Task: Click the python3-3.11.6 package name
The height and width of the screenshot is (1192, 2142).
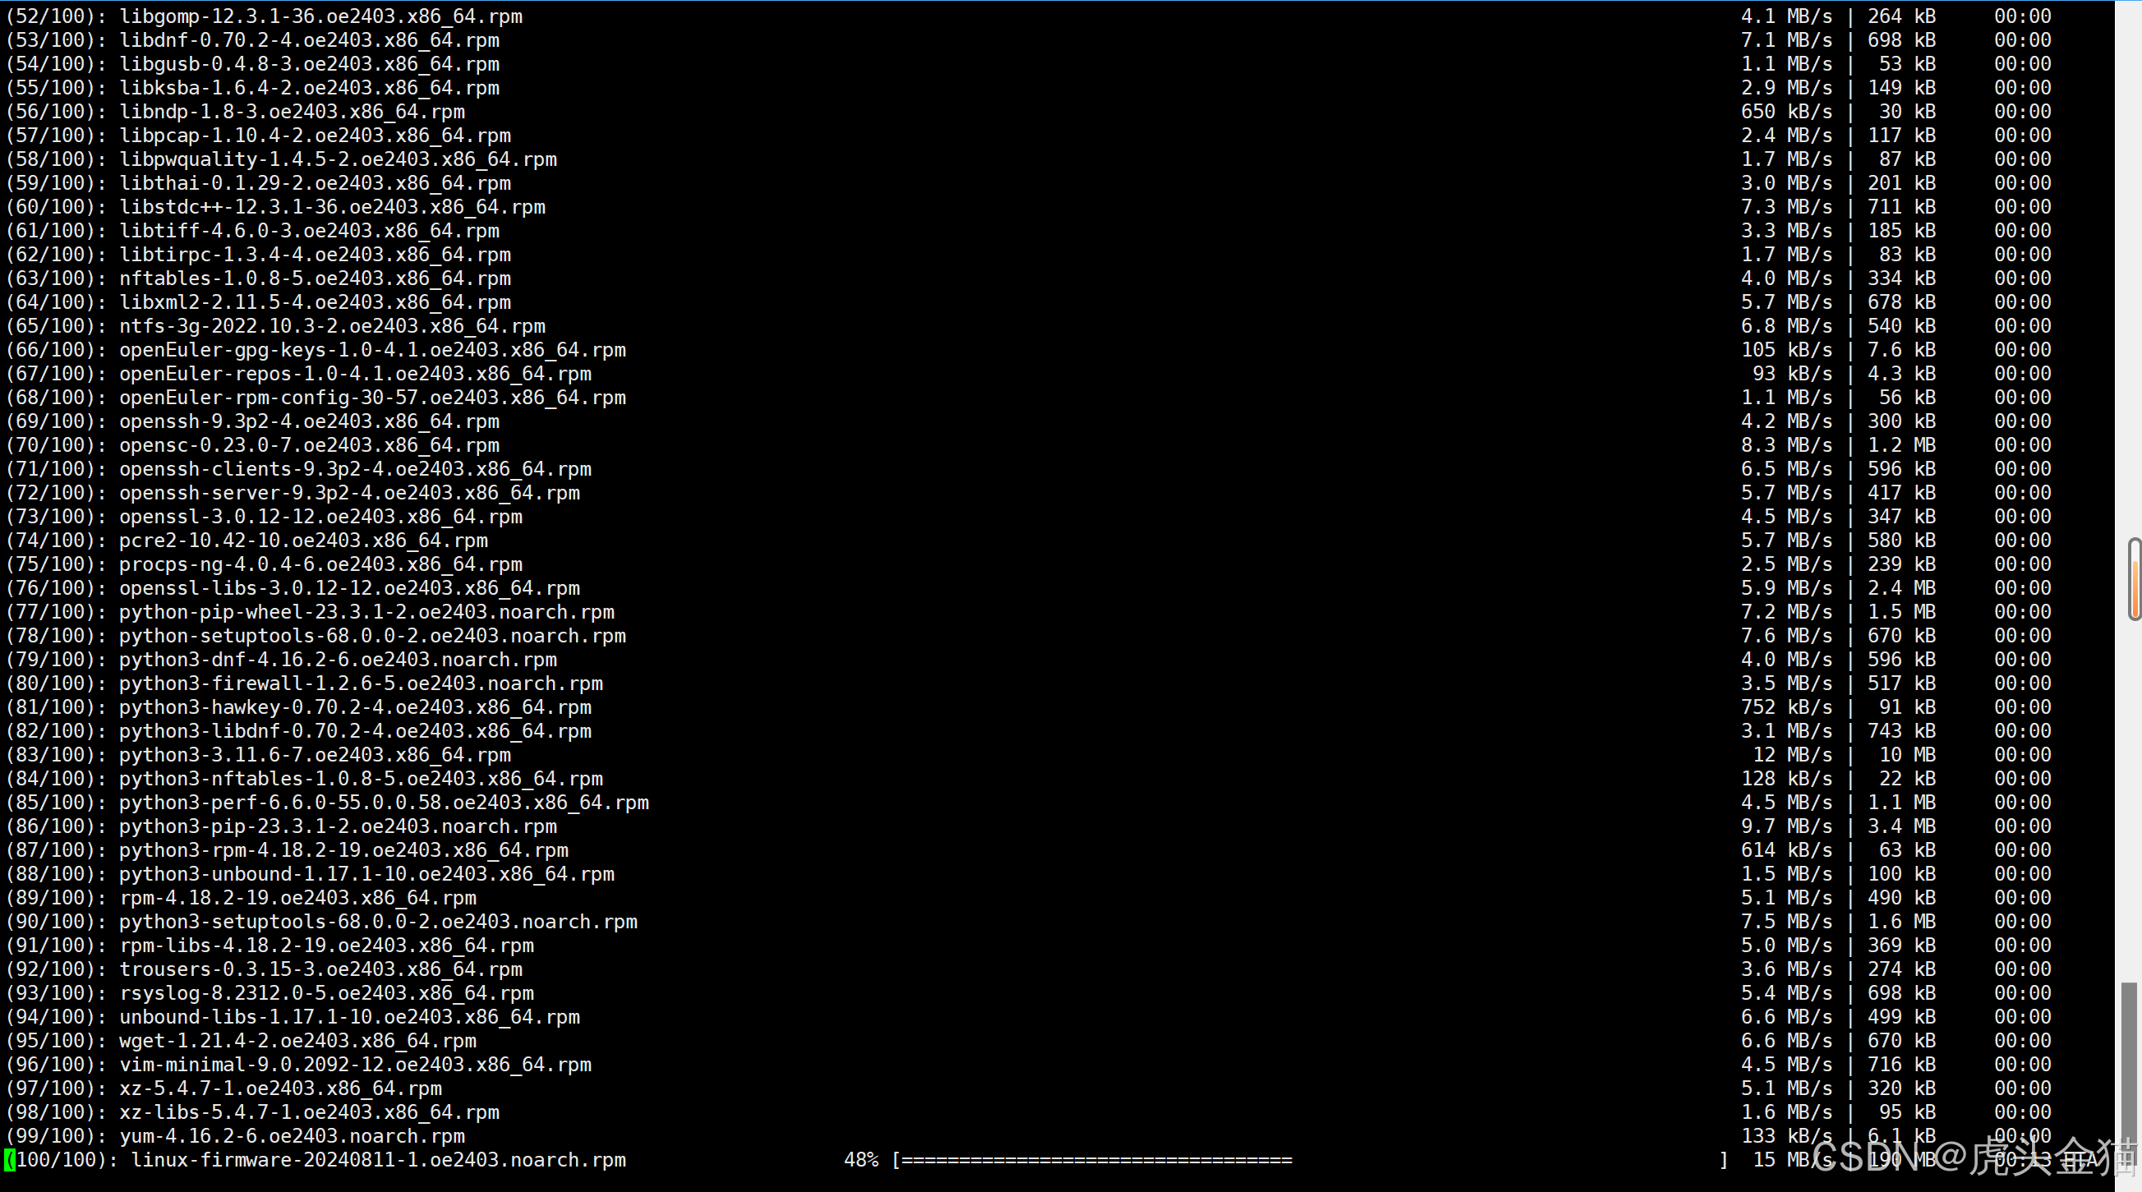Action: click(316, 755)
